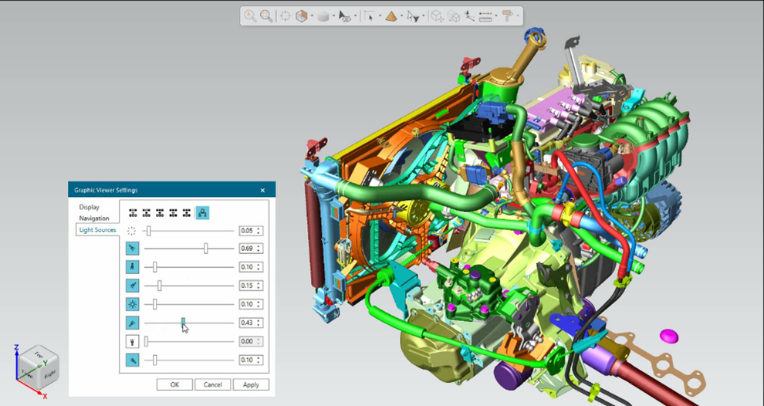Open the measurement ruler tool
The width and height of the screenshot is (764, 406).
point(485,16)
